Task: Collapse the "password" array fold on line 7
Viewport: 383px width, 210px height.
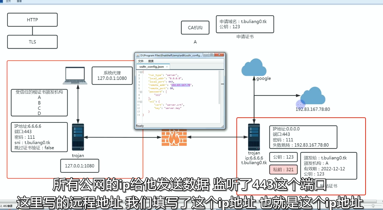Action: click(x=141, y=92)
